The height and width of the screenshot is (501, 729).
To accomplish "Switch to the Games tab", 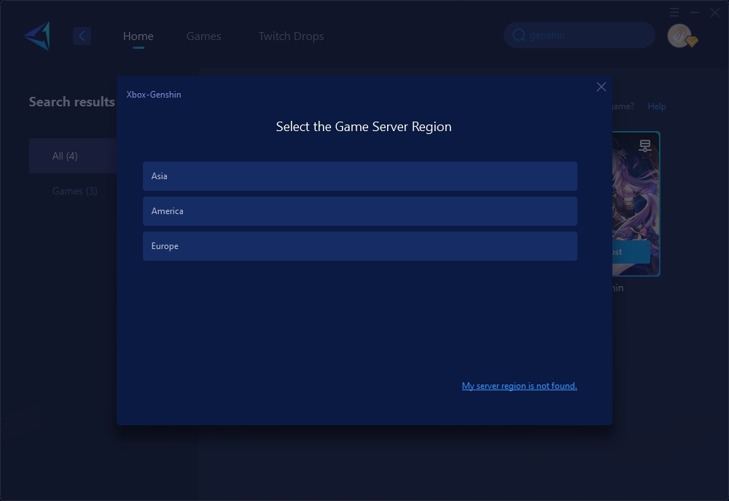I will pos(203,36).
